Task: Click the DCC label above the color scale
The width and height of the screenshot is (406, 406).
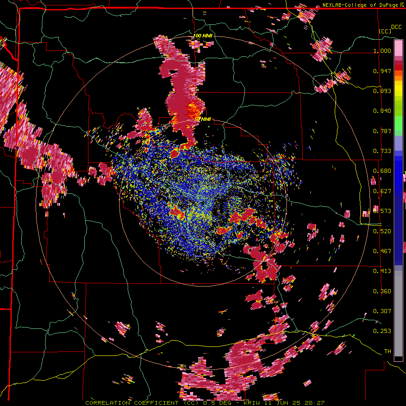Action: (396, 27)
